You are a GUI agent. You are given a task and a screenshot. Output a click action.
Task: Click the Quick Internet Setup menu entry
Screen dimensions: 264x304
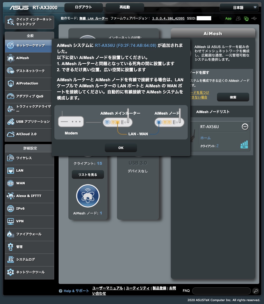(29, 22)
